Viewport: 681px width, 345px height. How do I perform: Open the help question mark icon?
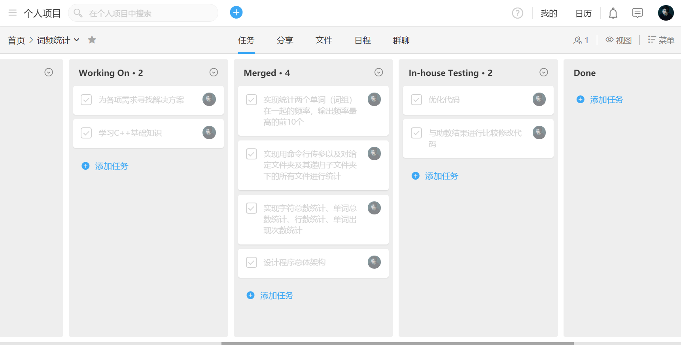pyautogui.click(x=517, y=13)
